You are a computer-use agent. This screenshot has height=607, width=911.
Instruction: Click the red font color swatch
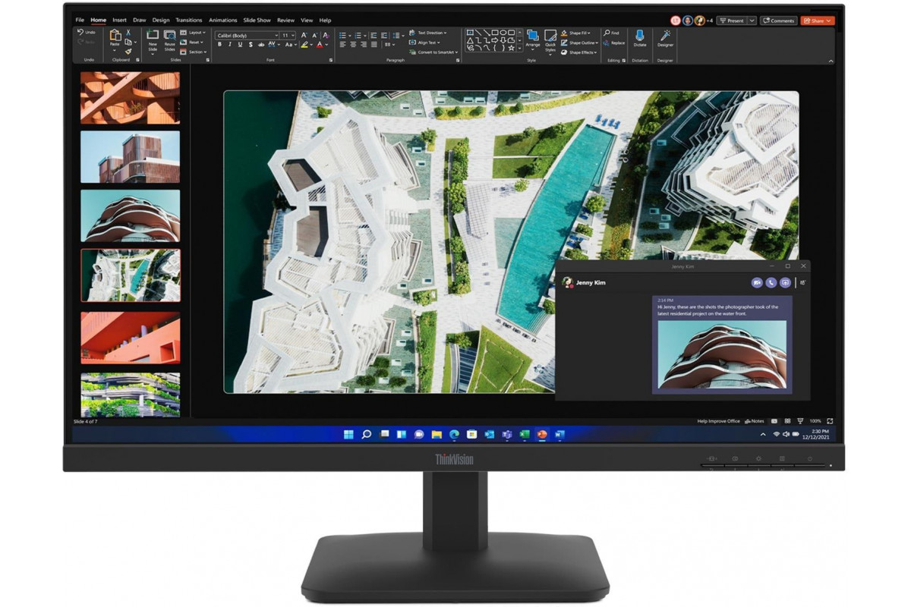pyautogui.click(x=320, y=45)
